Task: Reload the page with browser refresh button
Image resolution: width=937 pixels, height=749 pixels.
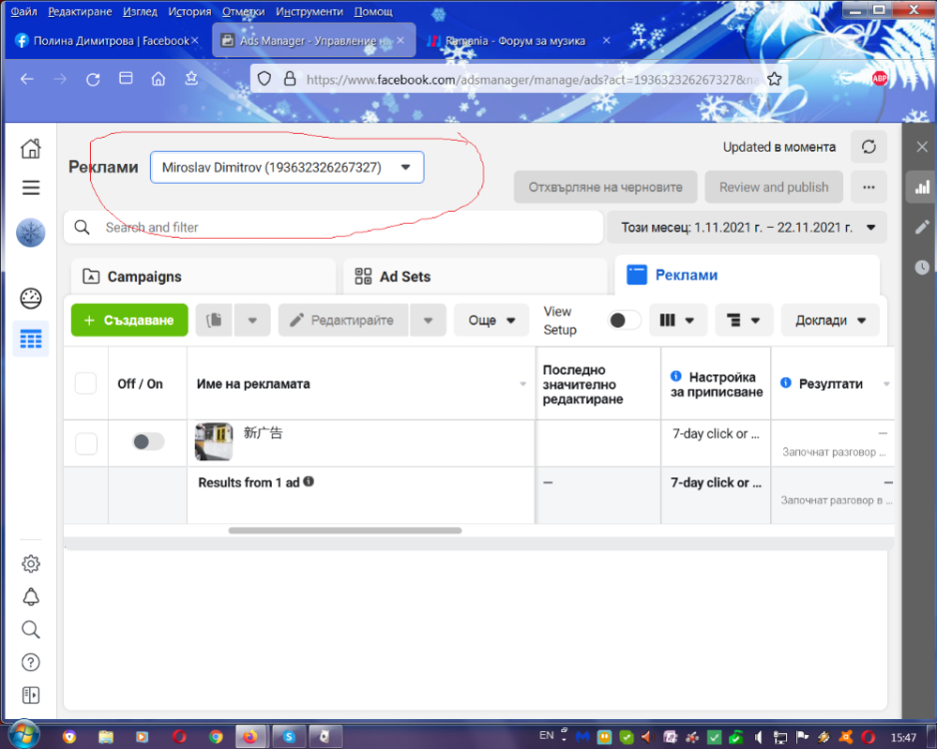Action: pyautogui.click(x=93, y=79)
